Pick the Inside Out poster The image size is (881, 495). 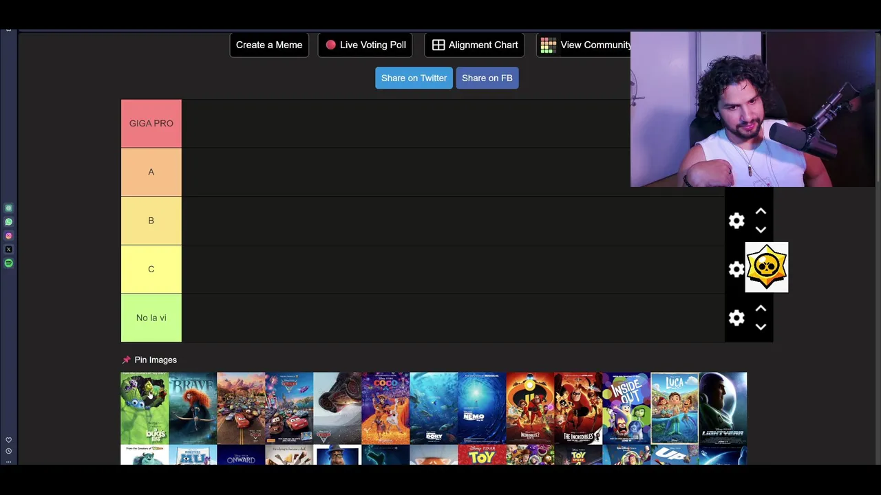[x=626, y=408]
